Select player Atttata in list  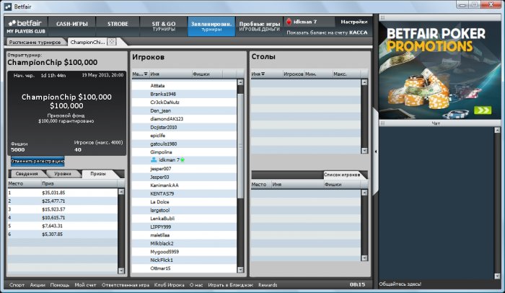(184, 85)
